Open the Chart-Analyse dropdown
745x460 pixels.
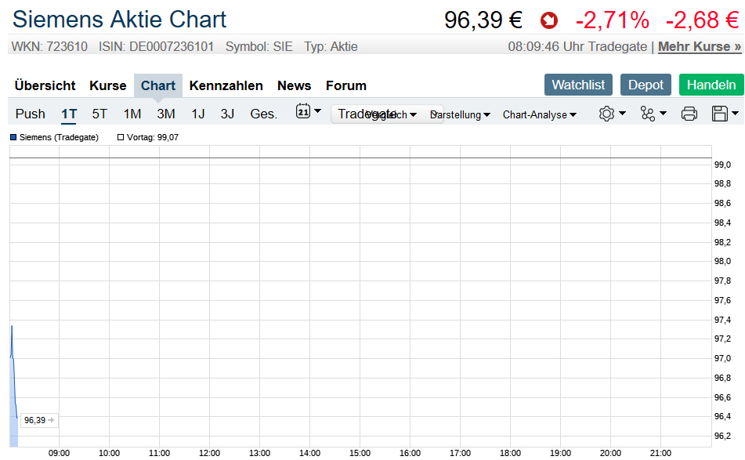539,114
